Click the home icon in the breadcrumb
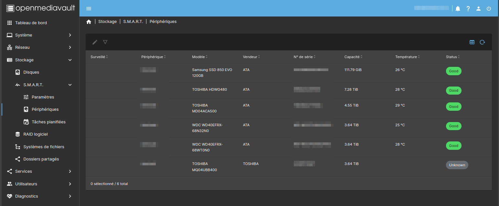This screenshot has height=206, width=499. [x=89, y=22]
